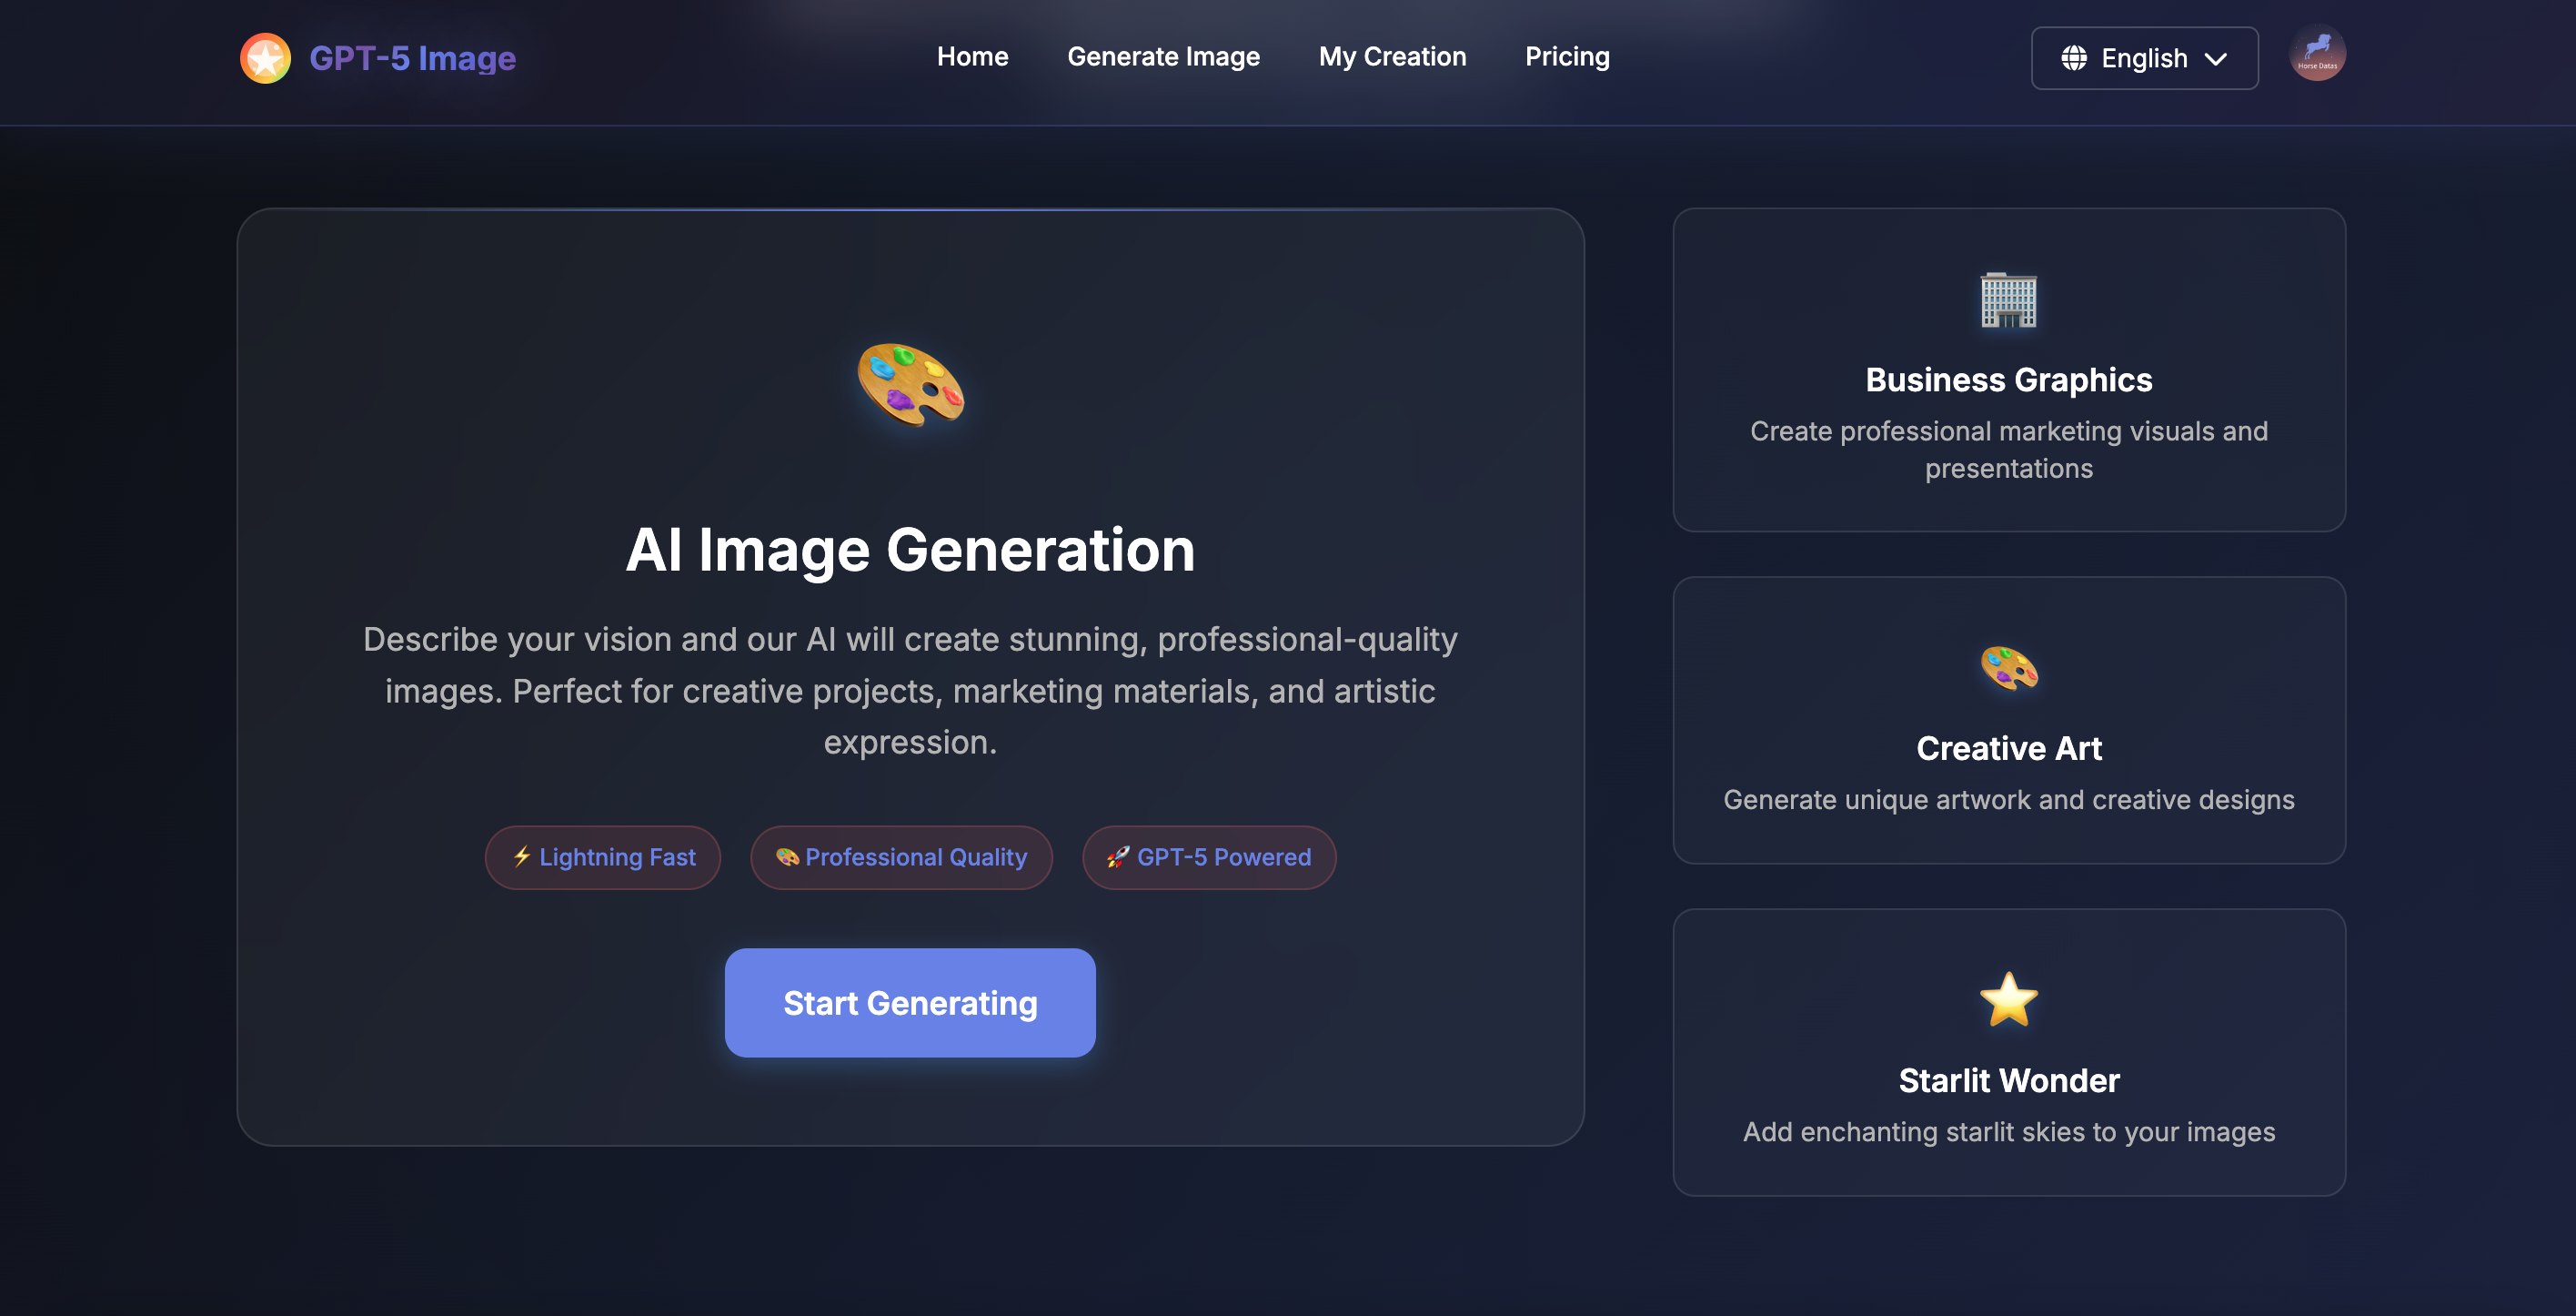Click the chevron next to English
This screenshot has height=1316, width=2576.
pyautogui.click(x=2216, y=59)
